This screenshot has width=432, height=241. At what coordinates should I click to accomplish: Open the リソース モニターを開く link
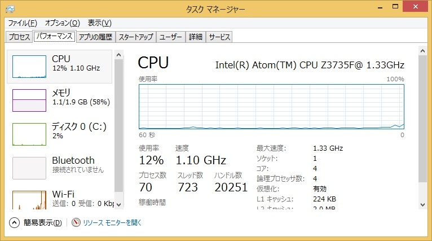point(112,222)
